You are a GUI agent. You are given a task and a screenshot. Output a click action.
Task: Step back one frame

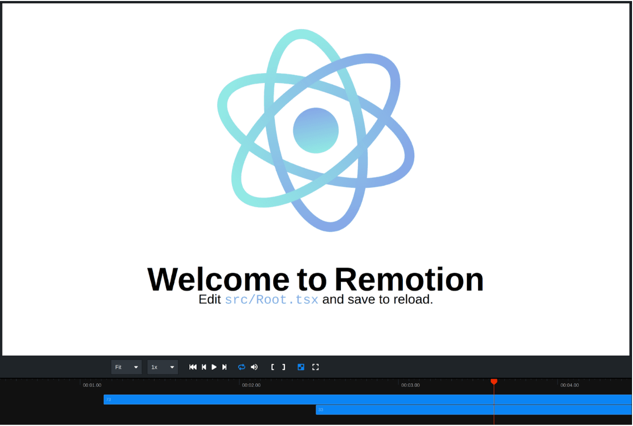point(204,367)
